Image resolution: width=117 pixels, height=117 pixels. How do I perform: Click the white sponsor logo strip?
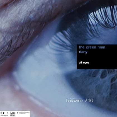click(15, 114)
